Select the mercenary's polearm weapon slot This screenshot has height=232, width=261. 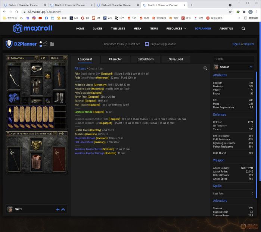(x=14, y=159)
